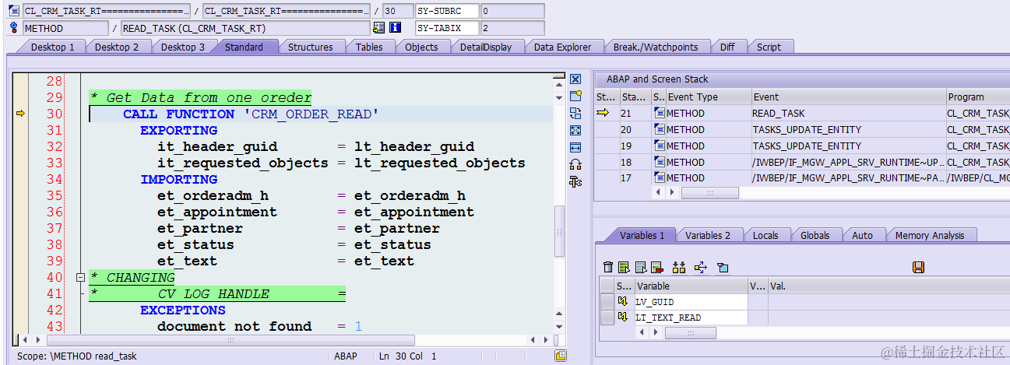This screenshot has height=365, width=1010.
Task: Click the save disk icon in variables panel
Action: pos(918,267)
